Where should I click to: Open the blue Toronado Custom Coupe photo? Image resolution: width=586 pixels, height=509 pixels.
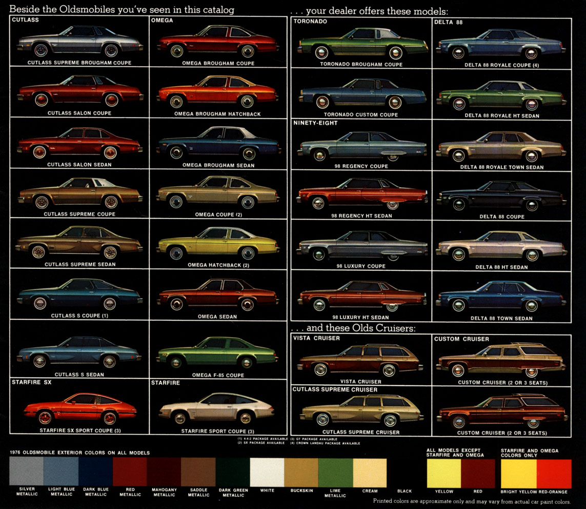pos(362,93)
